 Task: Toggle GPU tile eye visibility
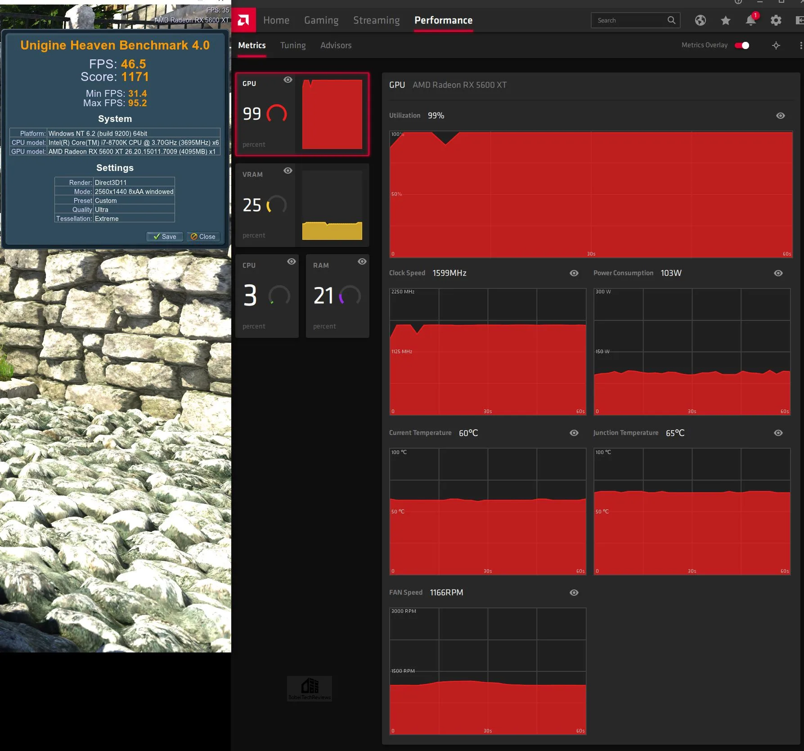288,80
